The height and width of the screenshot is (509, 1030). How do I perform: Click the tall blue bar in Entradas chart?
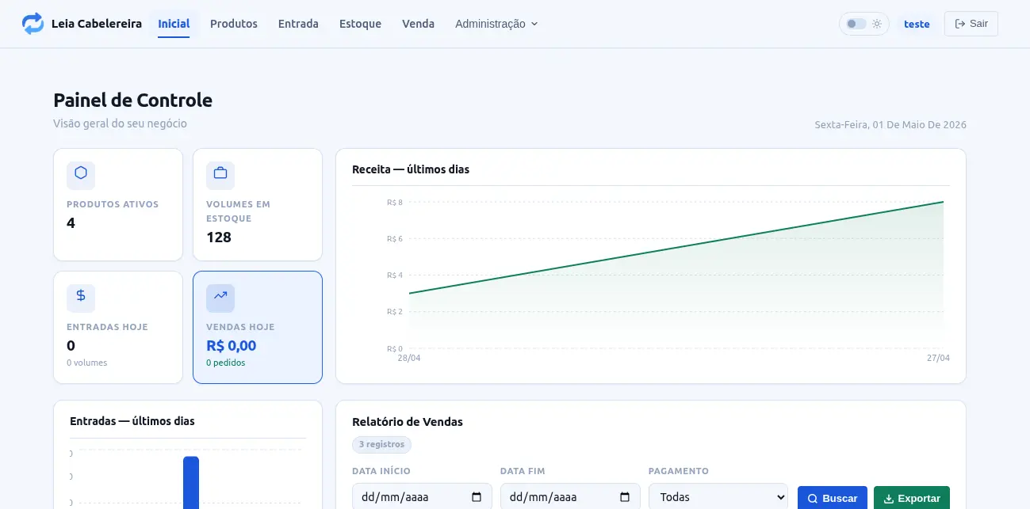(191, 483)
